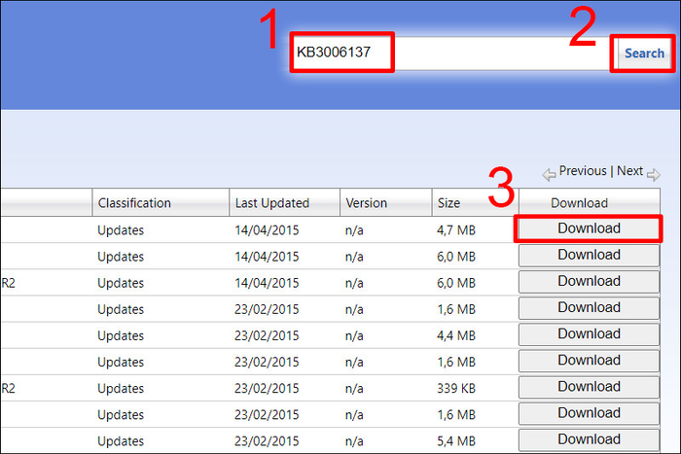Click n/a version in the 4,4 MB row

354,335
